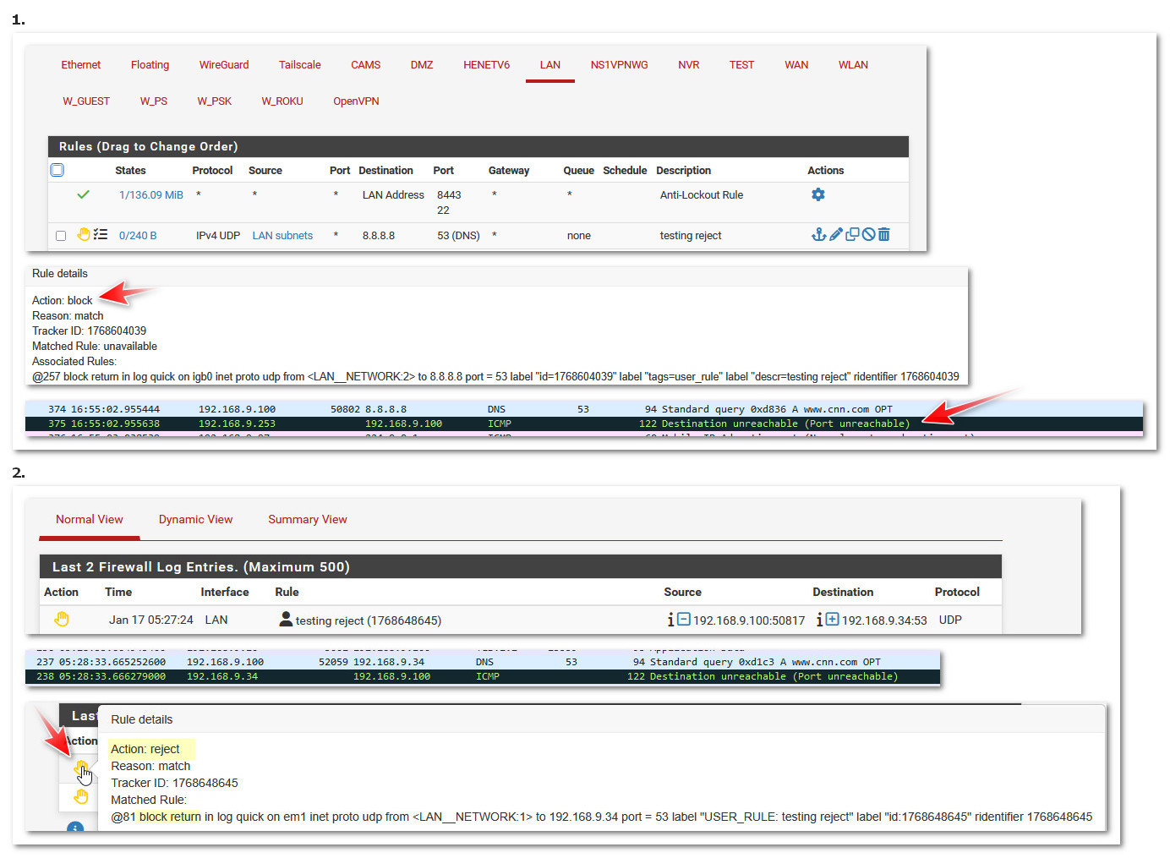Click minus box next to source 192.168.9.100

pos(684,620)
